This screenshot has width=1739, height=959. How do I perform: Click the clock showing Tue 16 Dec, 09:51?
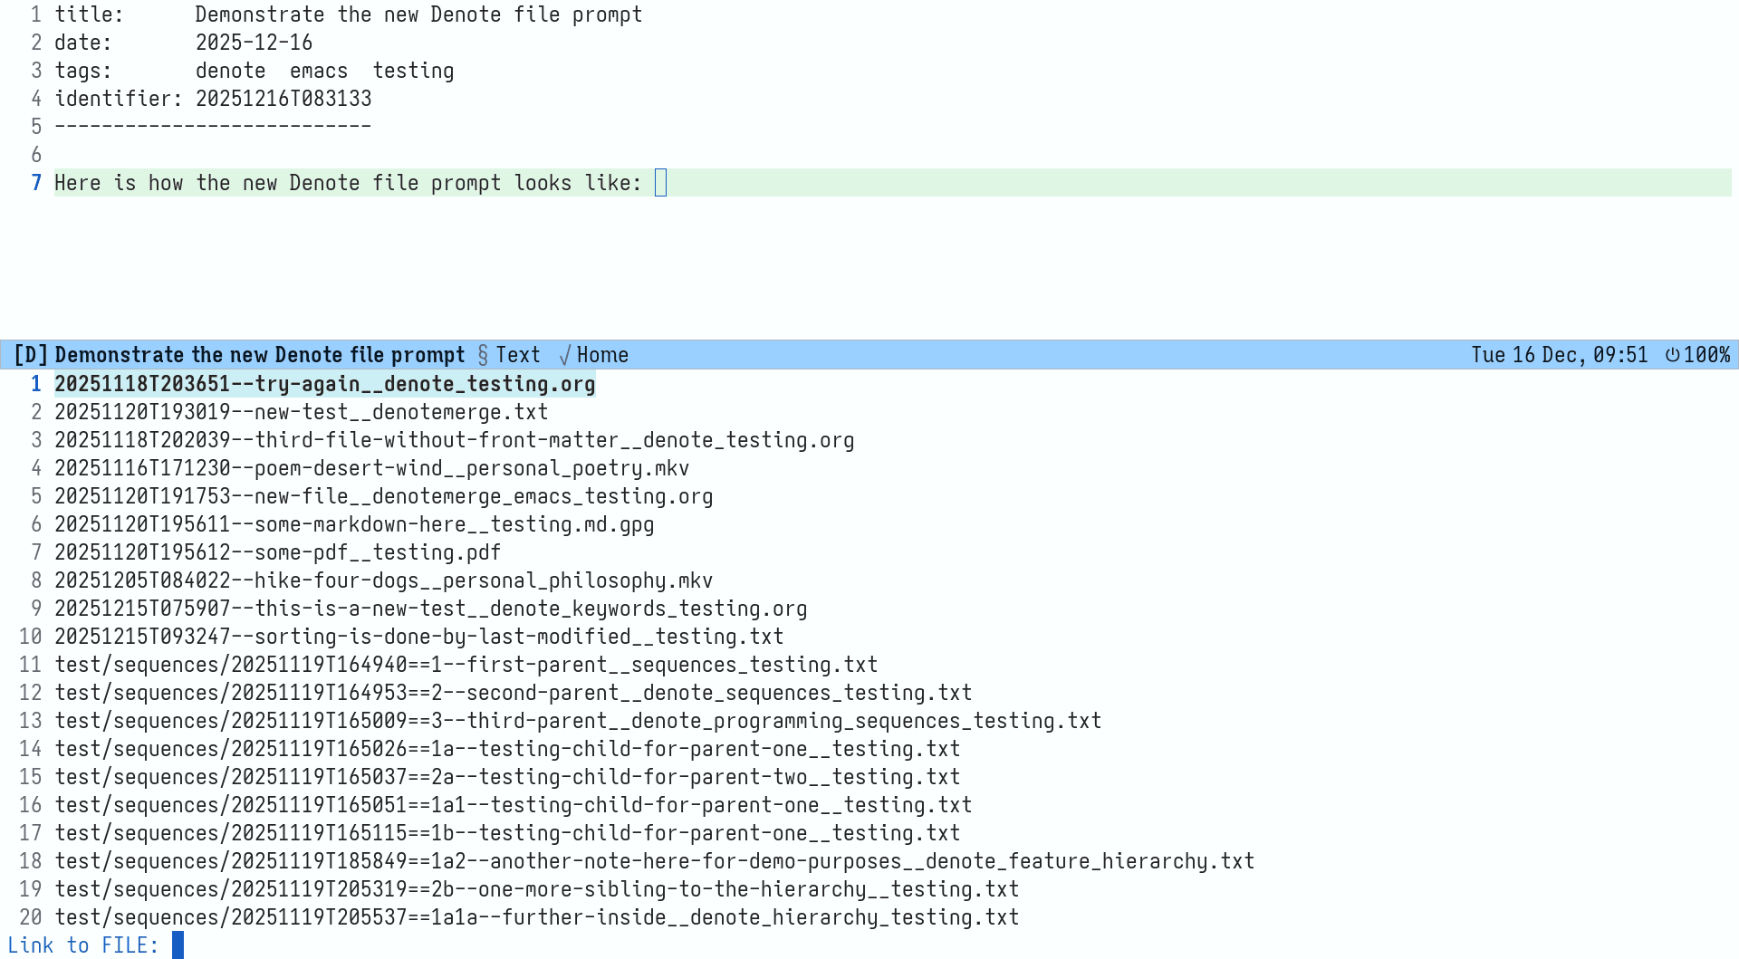(x=1561, y=355)
